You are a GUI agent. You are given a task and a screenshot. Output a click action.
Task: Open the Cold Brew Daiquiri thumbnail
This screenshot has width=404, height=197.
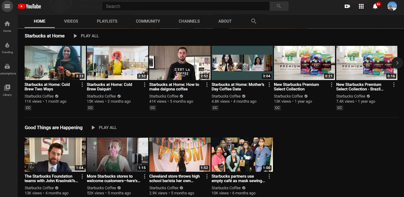117,63
